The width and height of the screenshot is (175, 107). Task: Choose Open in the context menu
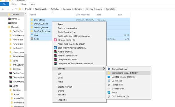79,24
